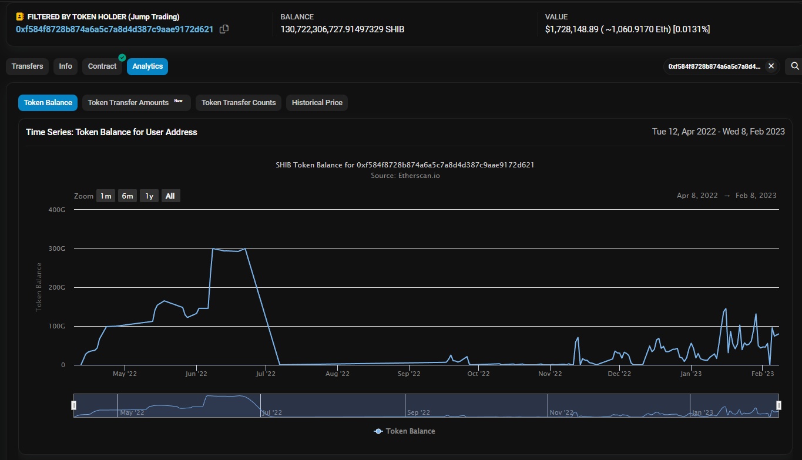Click the verified checkmark on Contract tab
Image resolution: width=802 pixels, height=460 pixels.
click(122, 58)
